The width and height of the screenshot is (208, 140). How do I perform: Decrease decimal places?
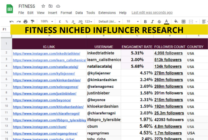coord(73,22)
